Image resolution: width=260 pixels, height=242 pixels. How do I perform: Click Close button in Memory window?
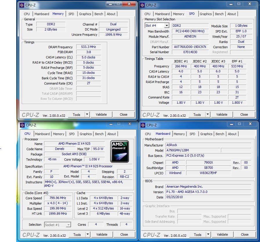123,114
